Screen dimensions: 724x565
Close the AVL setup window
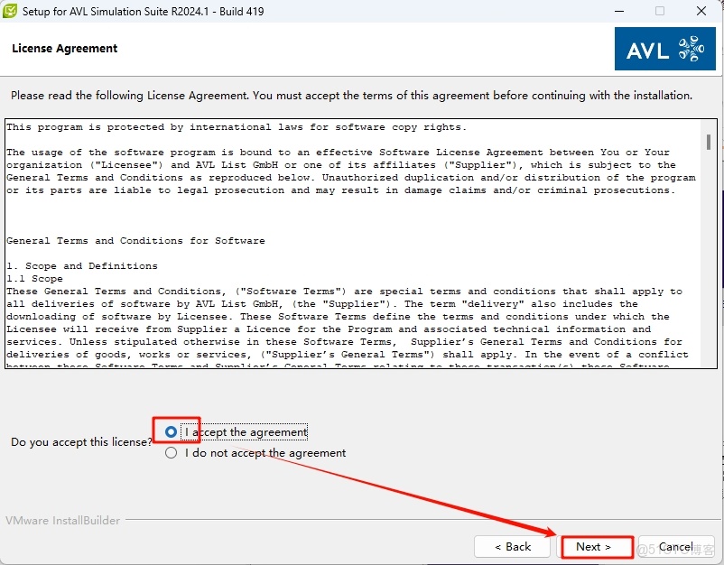[701, 11]
